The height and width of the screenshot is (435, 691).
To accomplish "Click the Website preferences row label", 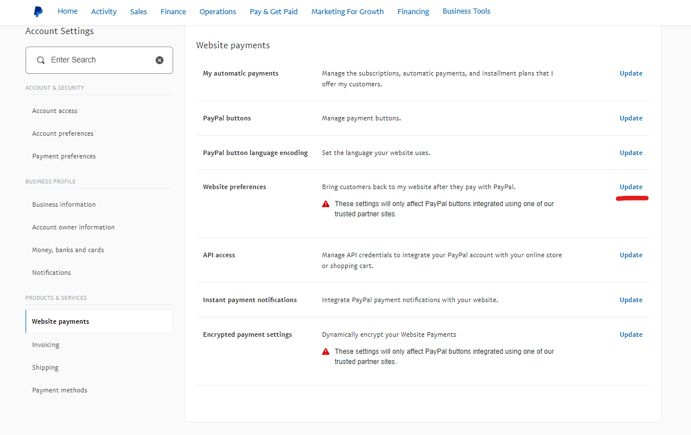I will [234, 187].
